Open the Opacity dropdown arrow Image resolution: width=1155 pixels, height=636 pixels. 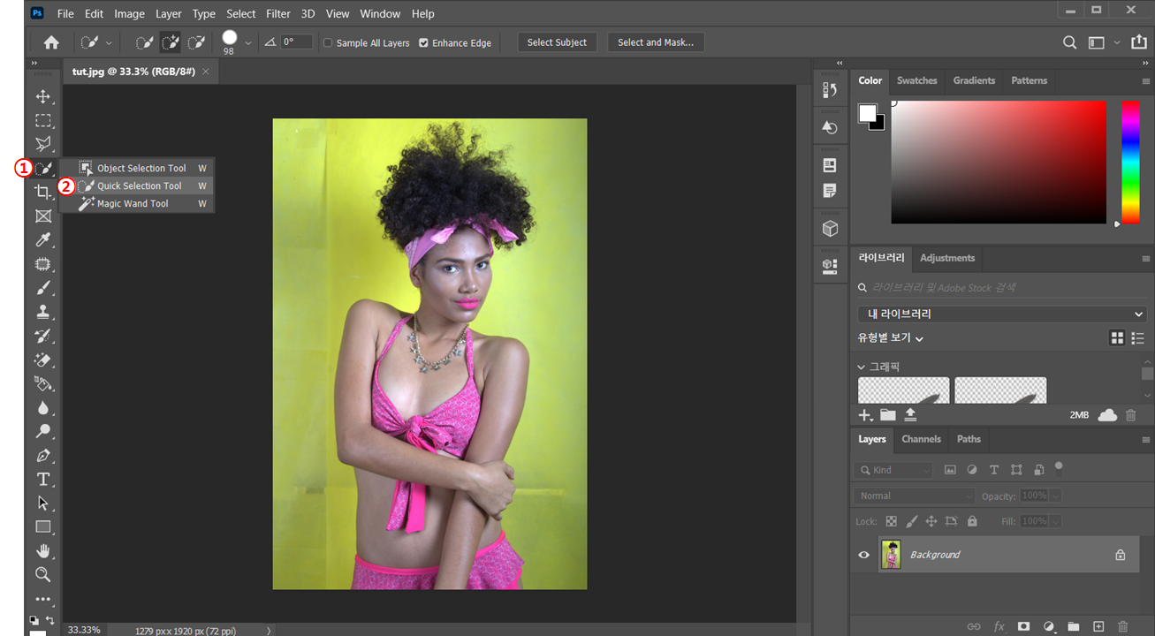click(x=1055, y=496)
